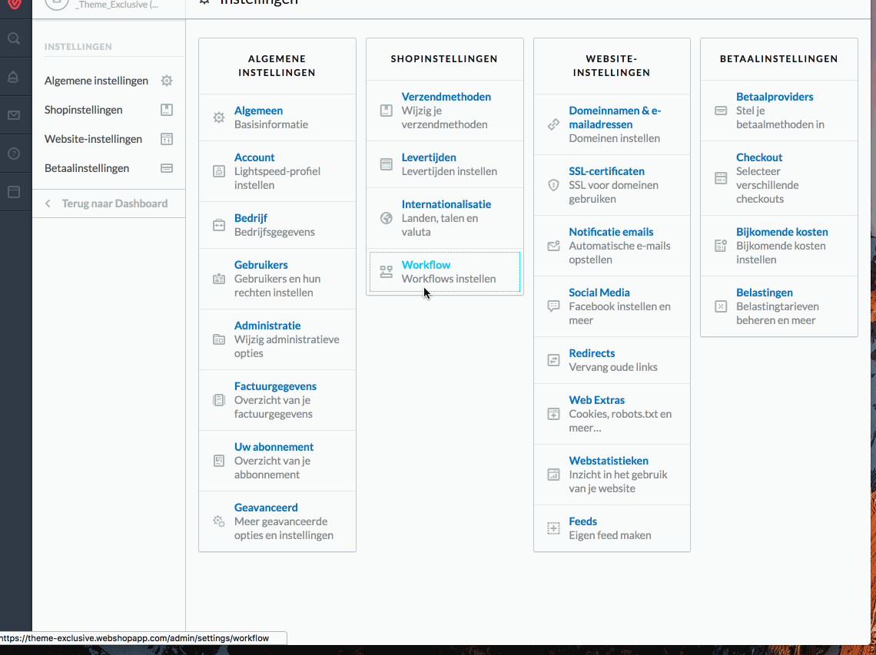Image resolution: width=876 pixels, height=655 pixels.
Task: Open the Internationalisatie link
Action: [446, 204]
